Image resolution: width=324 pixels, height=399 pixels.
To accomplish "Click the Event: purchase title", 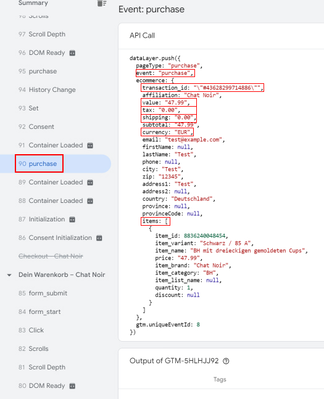I will point(151,9).
